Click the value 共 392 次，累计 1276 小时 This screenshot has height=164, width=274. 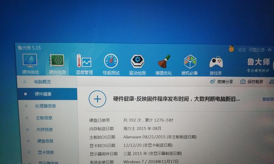148,120
